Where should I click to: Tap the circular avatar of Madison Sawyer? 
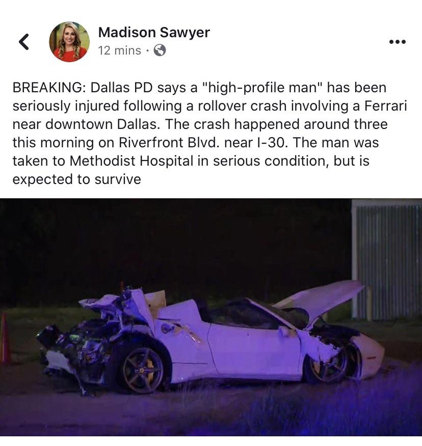click(69, 41)
